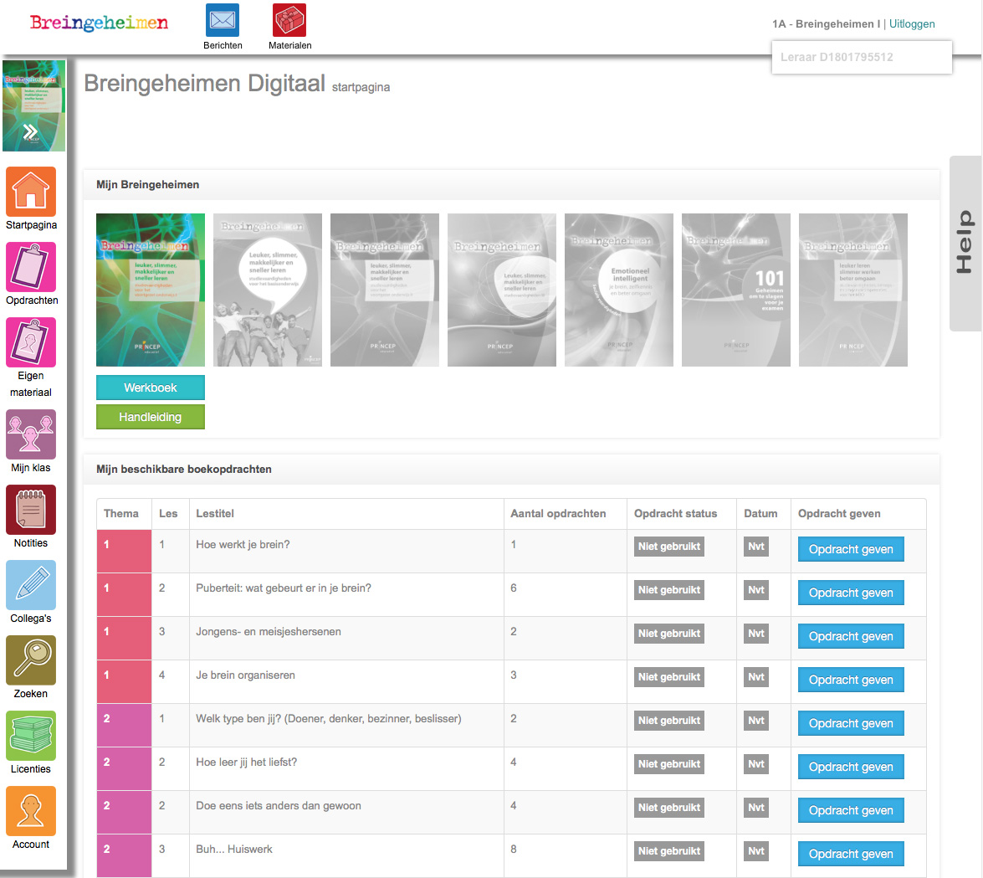Open the Berichten envelope icon

coord(223,20)
